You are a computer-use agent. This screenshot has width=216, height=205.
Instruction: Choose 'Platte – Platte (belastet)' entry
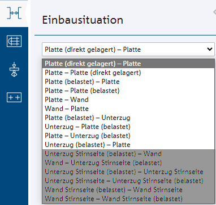128,91
